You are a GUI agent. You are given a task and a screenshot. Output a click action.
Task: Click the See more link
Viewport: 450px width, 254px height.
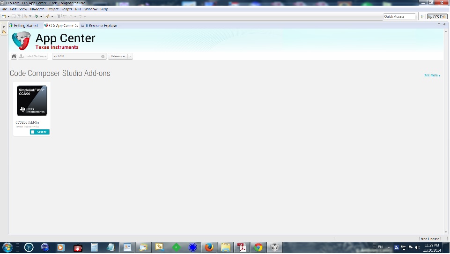click(x=432, y=75)
